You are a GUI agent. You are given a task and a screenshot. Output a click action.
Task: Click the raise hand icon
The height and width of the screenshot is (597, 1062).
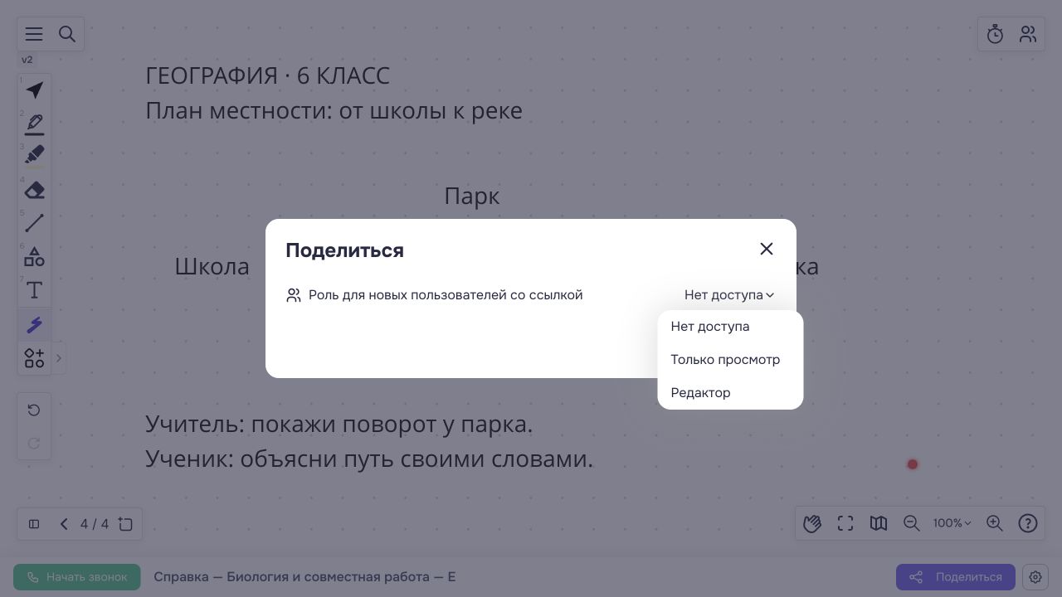click(x=812, y=523)
